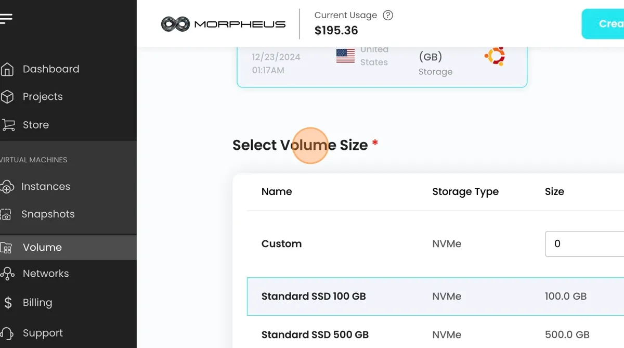Go to Store in sidebar

pos(36,125)
